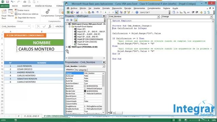
Task: Close the Proyecto - VBAProject panel
Action: (104, 16)
